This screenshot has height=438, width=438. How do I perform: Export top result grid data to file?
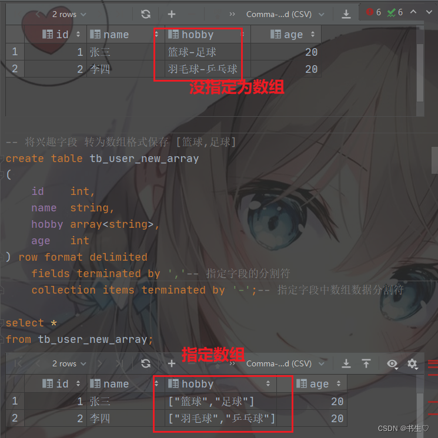pyautogui.click(x=346, y=14)
